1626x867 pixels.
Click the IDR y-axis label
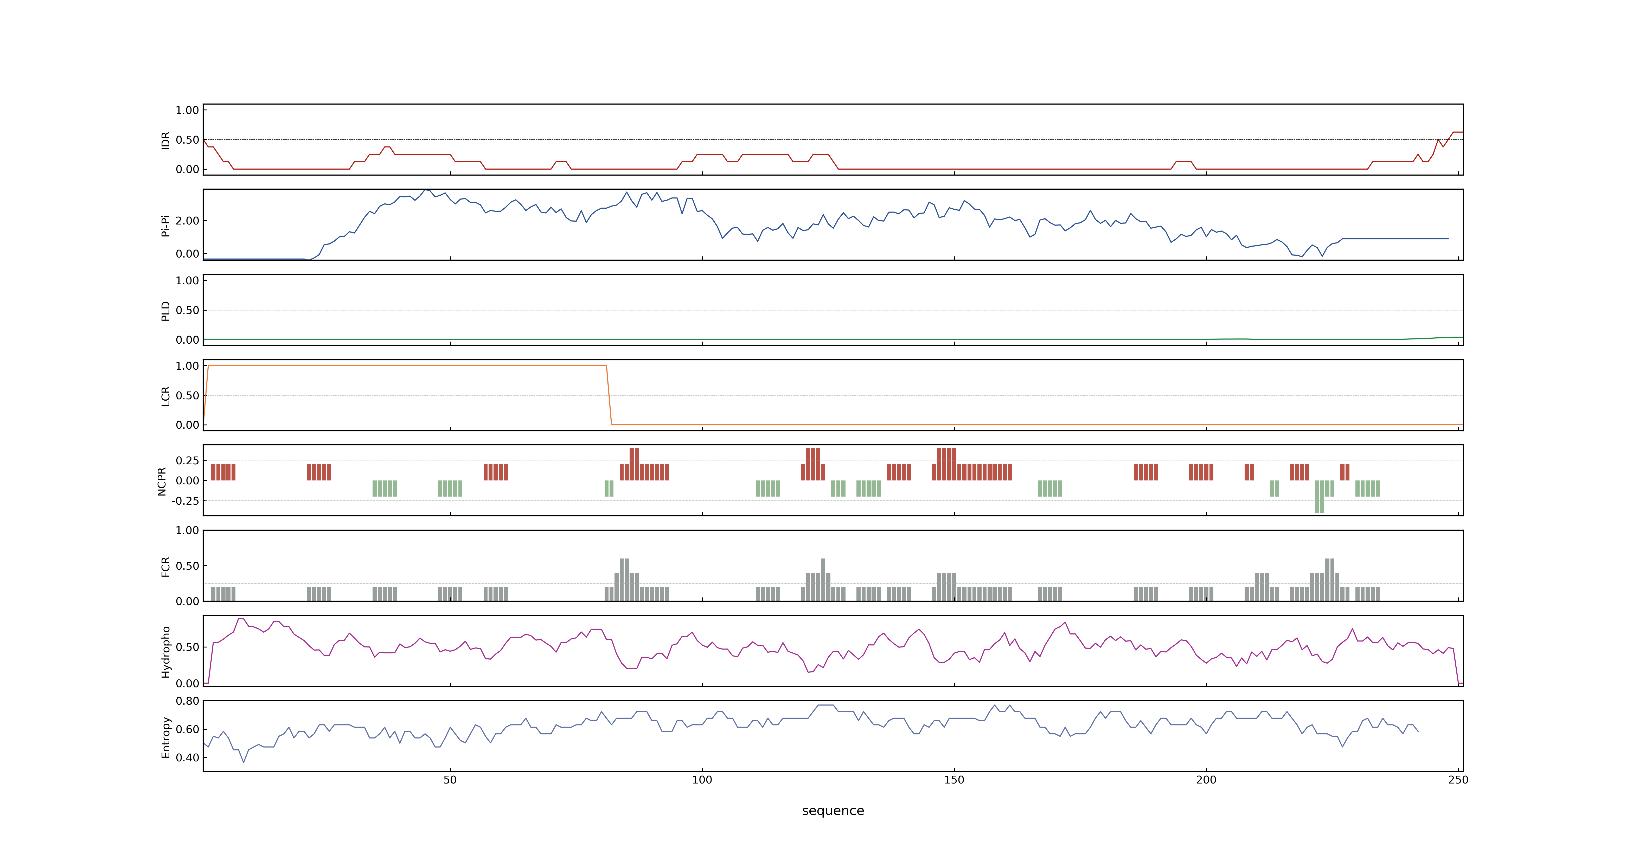click(165, 140)
